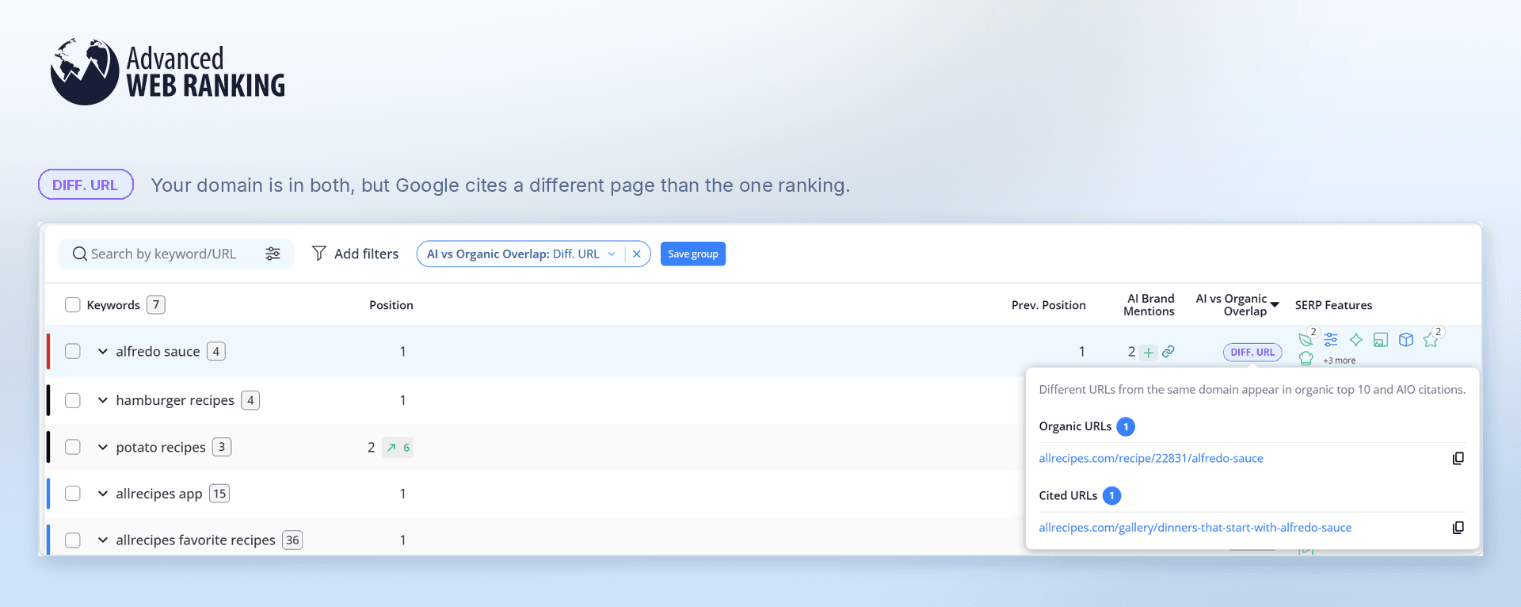This screenshot has width=1521, height=607.
Task: Click the sliders SERP feature icon
Action: 1331,340
